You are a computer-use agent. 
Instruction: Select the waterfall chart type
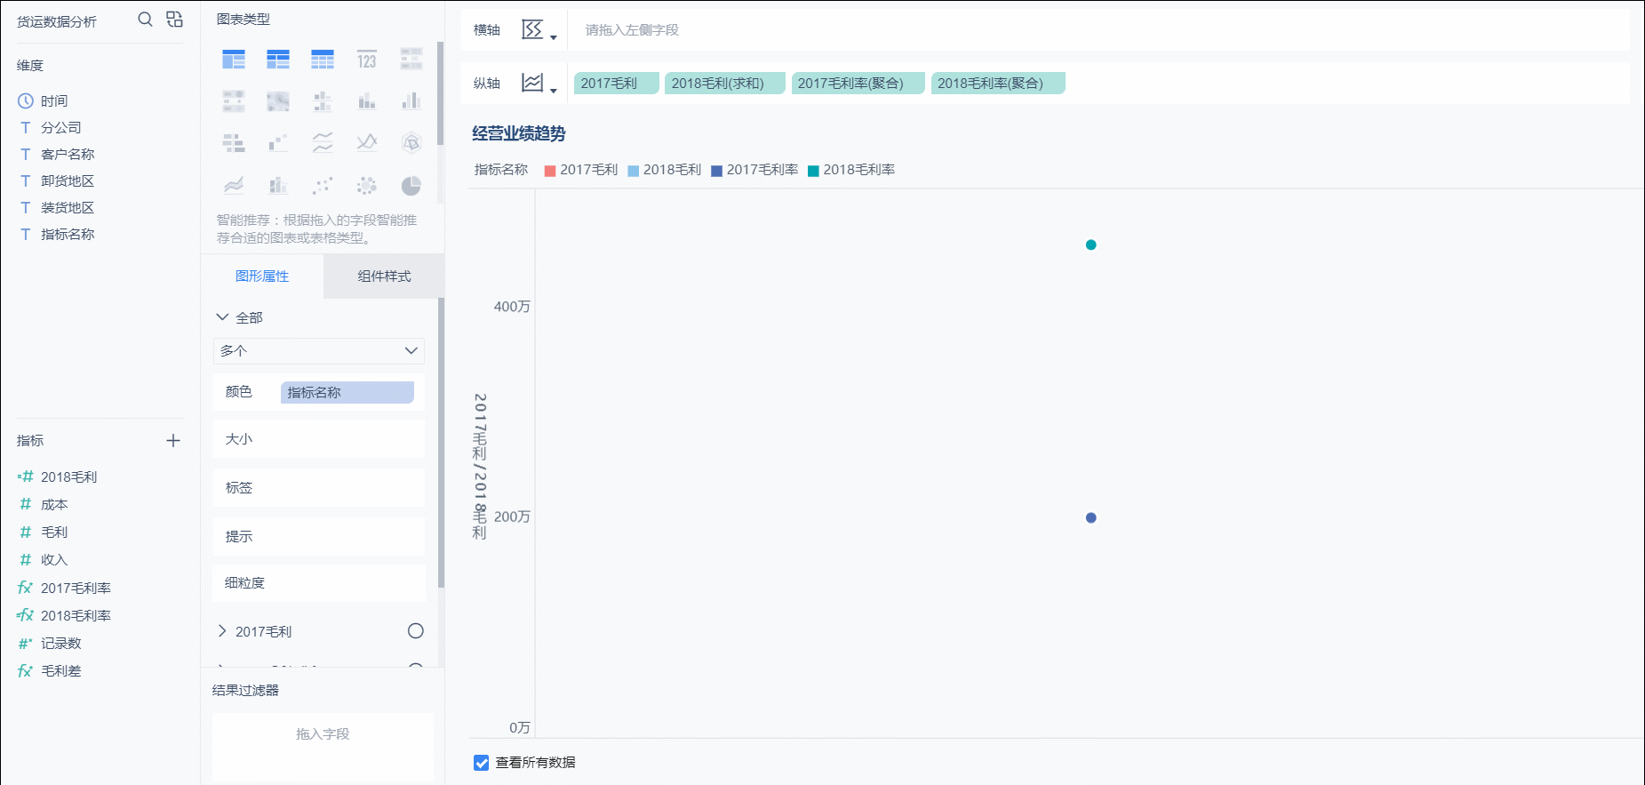tap(278, 143)
